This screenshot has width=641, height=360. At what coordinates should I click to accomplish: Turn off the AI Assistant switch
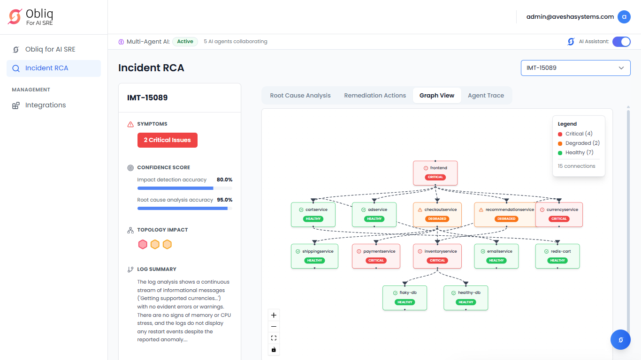(621, 42)
